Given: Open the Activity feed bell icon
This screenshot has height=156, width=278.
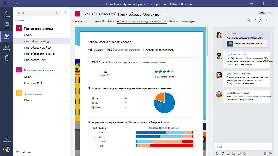Looking at the screenshot, I should (x=7, y=14).
